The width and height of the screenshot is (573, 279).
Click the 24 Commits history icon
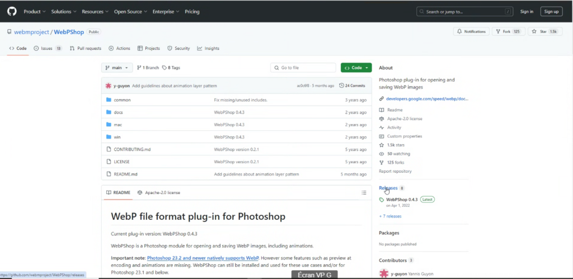(x=341, y=86)
